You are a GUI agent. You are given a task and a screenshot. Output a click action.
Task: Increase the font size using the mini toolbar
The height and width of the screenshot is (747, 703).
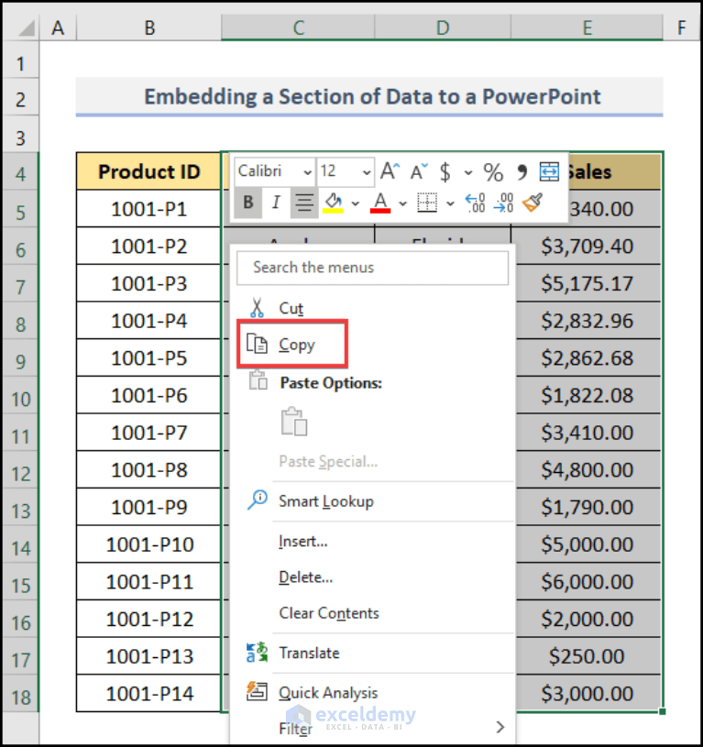coord(388,171)
